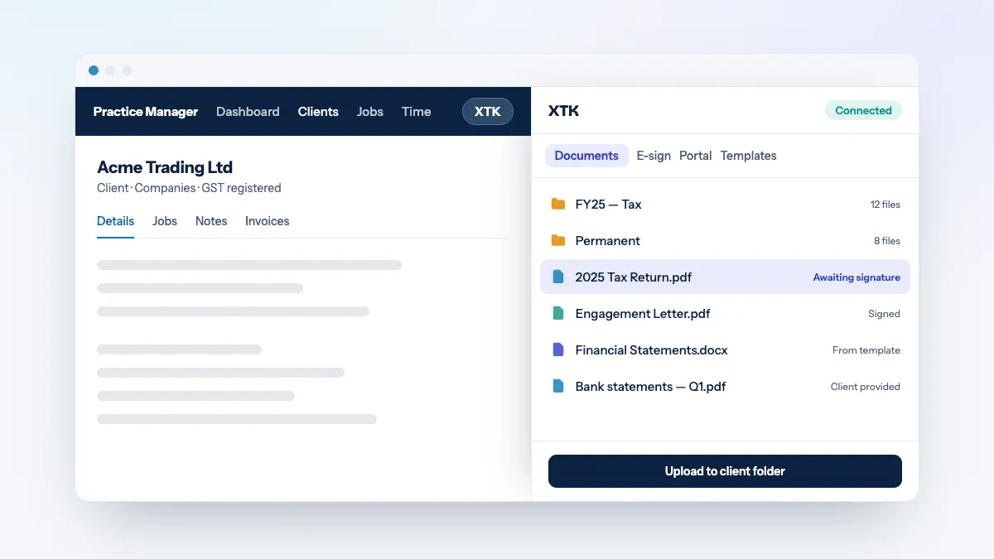Select Engagement Letter.pdf file name
This screenshot has height=559, width=994.
pyautogui.click(x=642, y=313)
